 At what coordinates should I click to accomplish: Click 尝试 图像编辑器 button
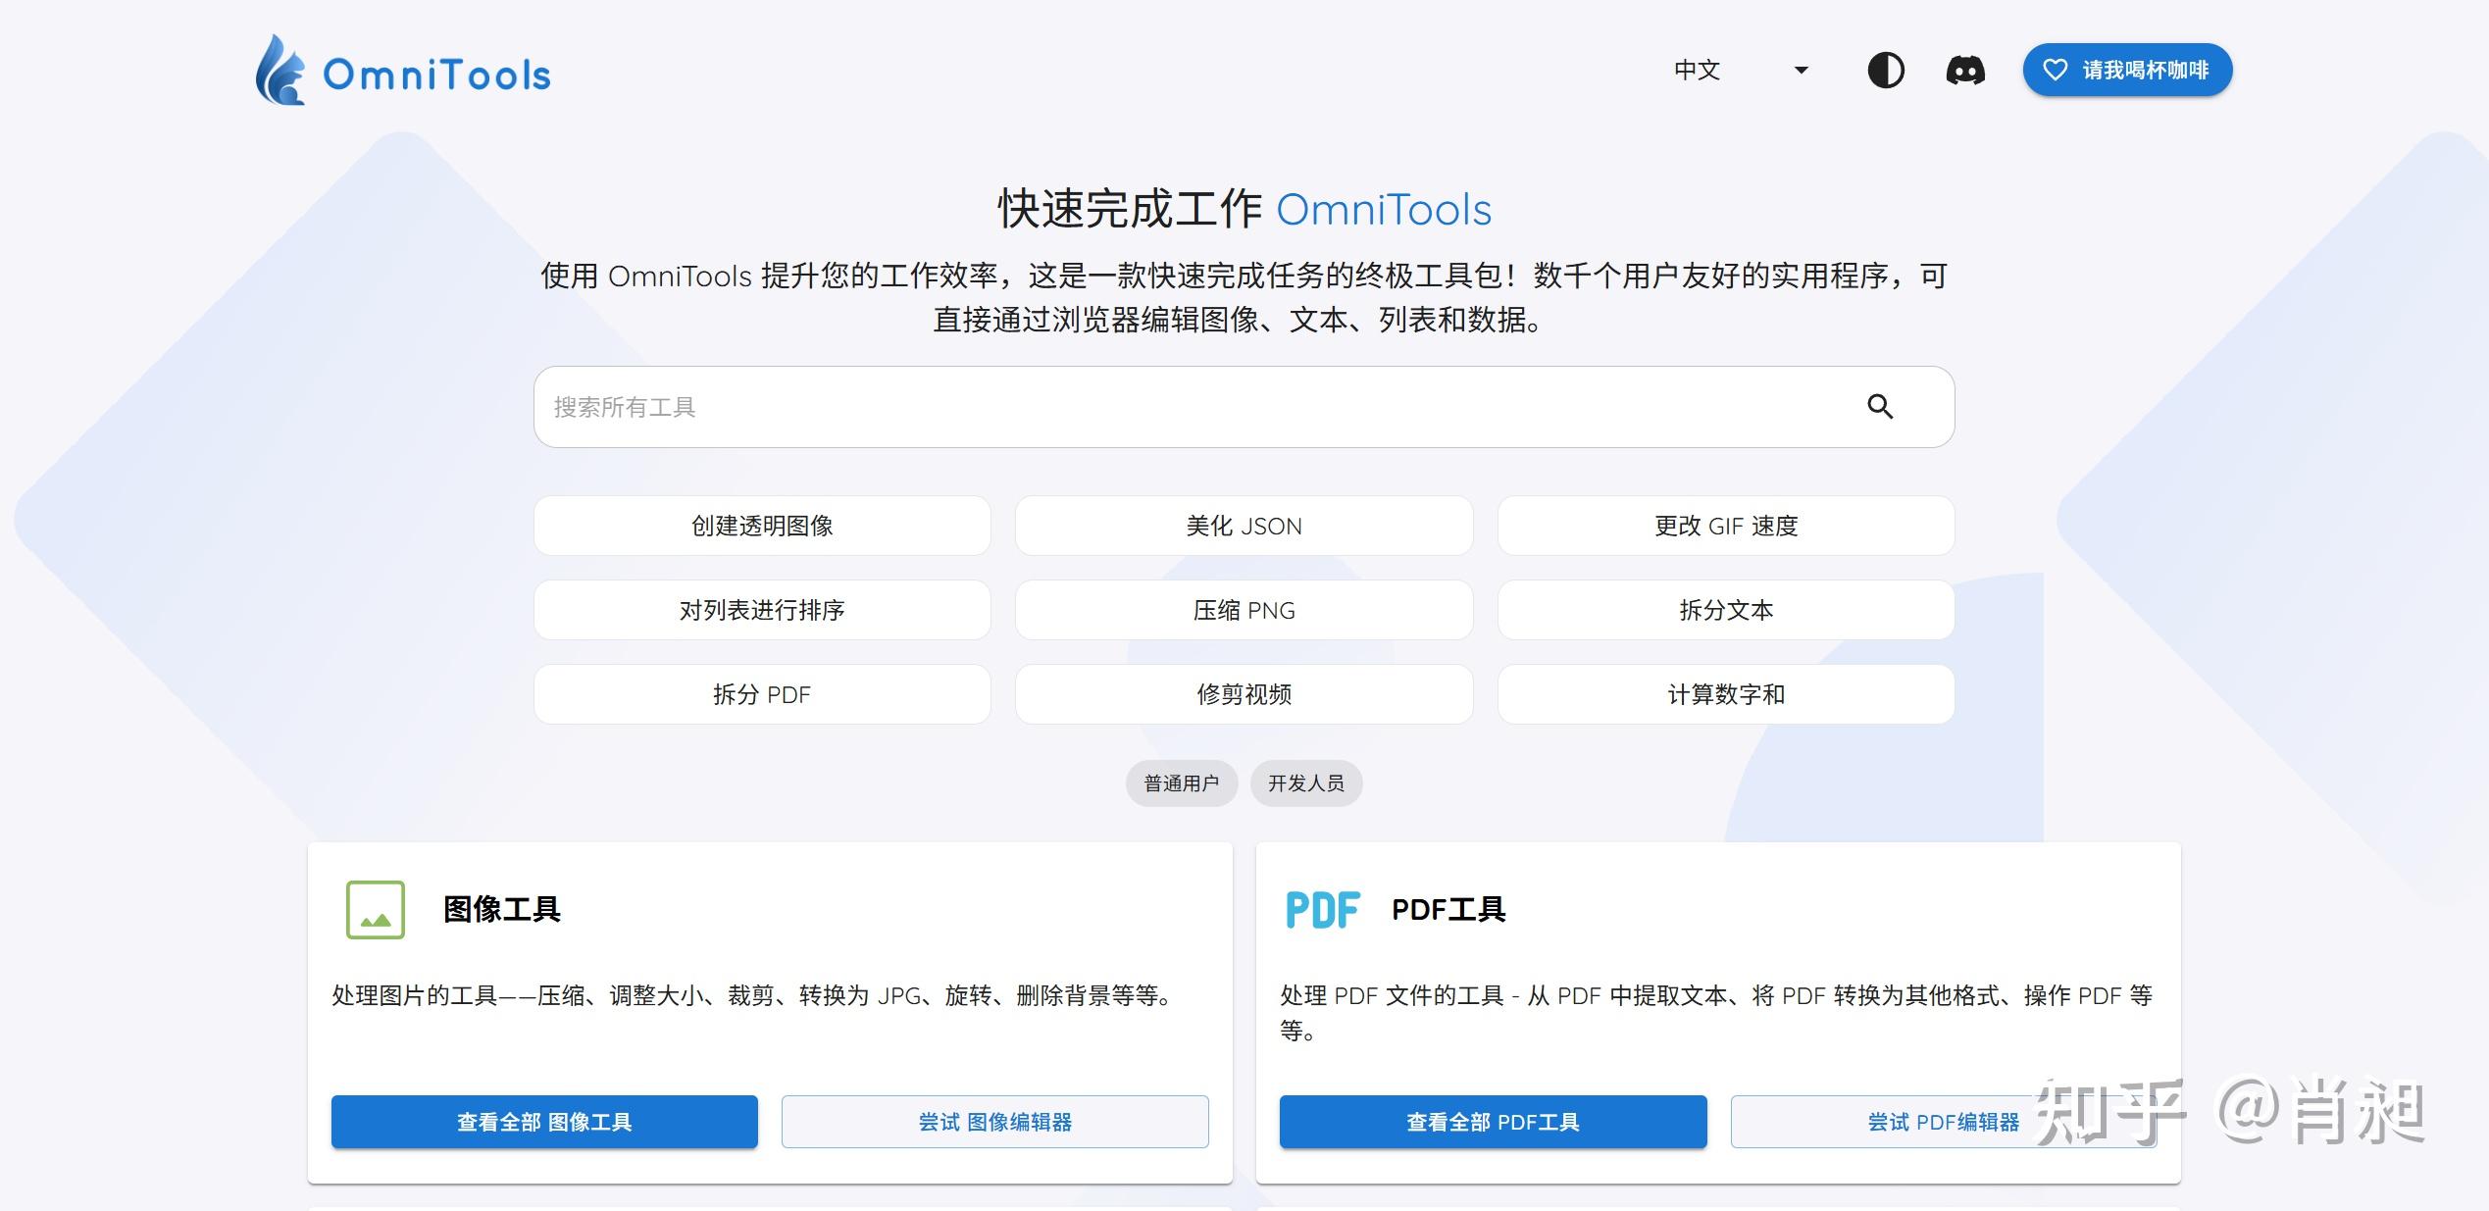coord(994,1122)
